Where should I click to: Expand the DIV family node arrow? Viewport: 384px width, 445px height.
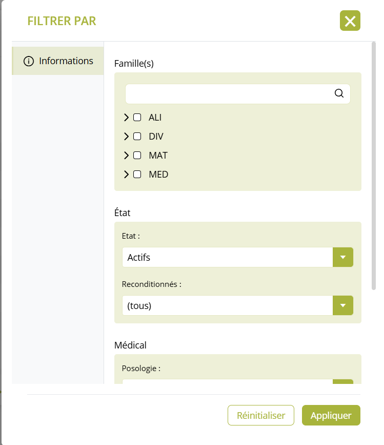pos(127,137)
